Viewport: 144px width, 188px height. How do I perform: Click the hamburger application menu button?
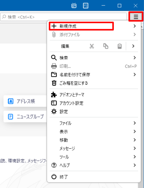click(136, 17)
